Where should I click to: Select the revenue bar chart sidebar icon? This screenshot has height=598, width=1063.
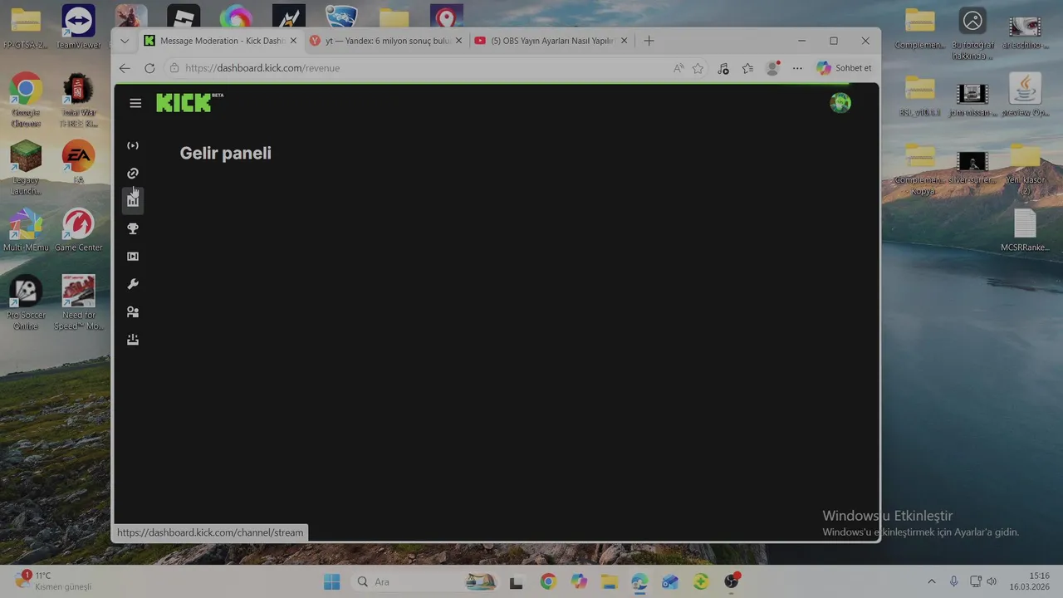[x=133, y=200]
